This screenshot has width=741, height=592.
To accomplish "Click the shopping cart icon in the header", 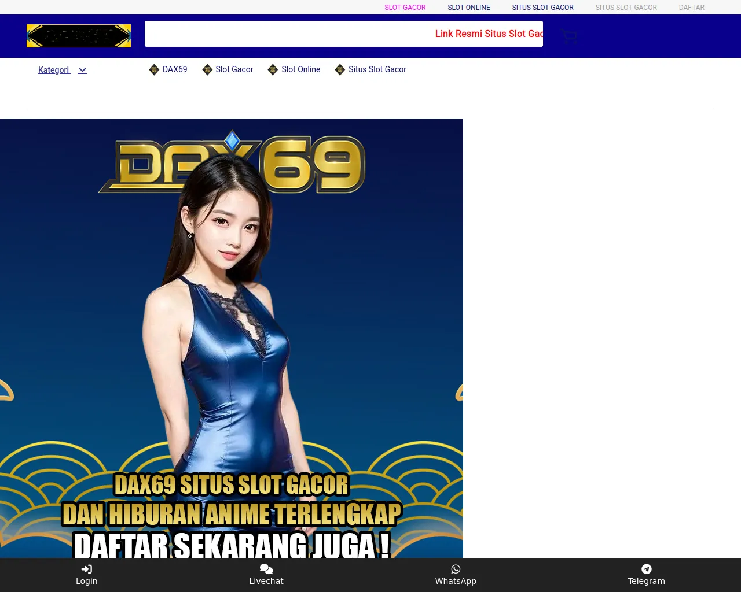I will tap(568, 36).
